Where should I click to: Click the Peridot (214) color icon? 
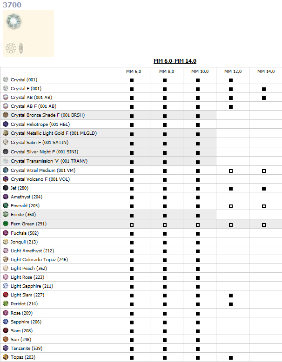click(6, 303)
